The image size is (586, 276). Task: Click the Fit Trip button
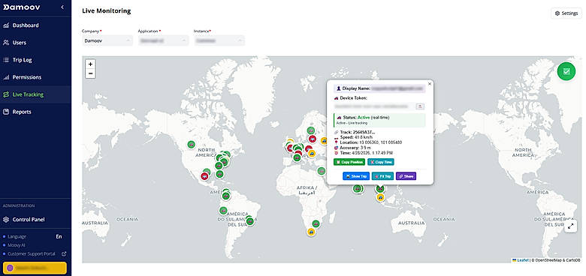(x=382, y=176)
